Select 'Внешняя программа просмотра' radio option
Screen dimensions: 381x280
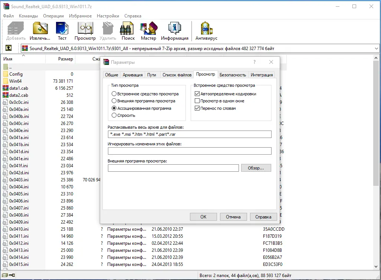click(x=114, y=101)
